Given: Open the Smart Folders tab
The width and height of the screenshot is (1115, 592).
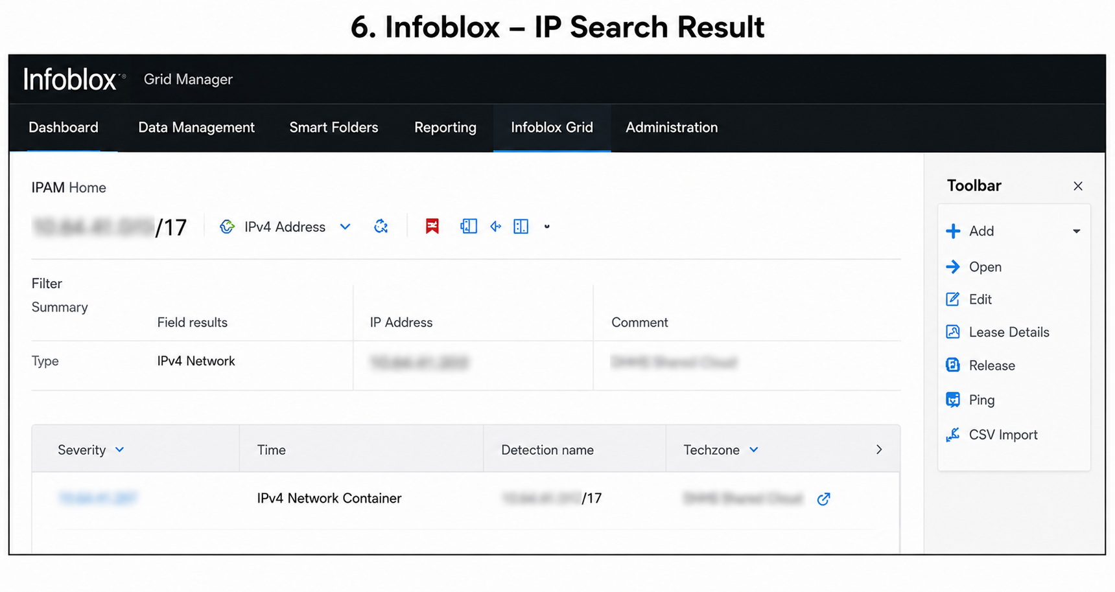Looking at the screenshot, I should point(334,128).
